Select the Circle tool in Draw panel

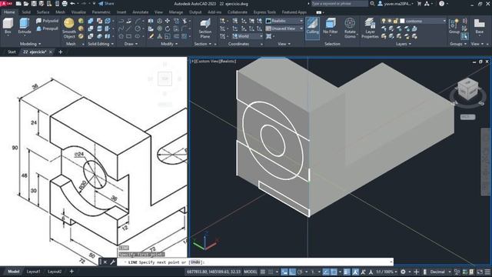(138, 28)
